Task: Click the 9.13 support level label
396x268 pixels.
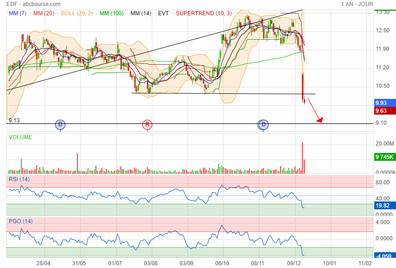Action: pos(14,120)
